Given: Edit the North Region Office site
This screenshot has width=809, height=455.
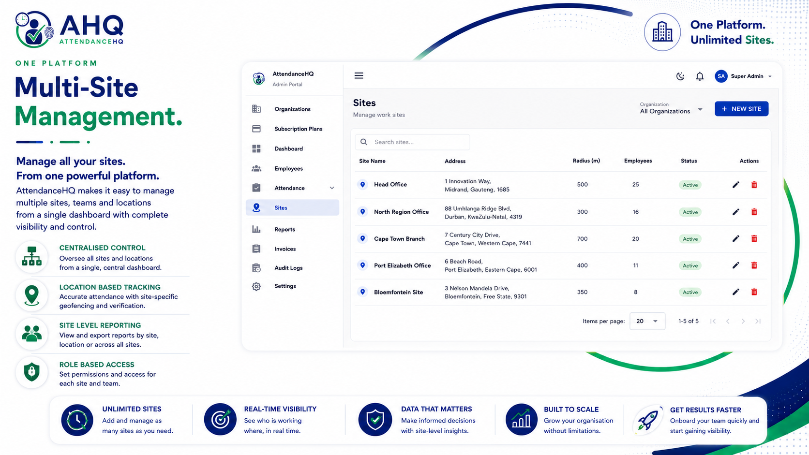Looking at the screenshot, I should [735, 212].
